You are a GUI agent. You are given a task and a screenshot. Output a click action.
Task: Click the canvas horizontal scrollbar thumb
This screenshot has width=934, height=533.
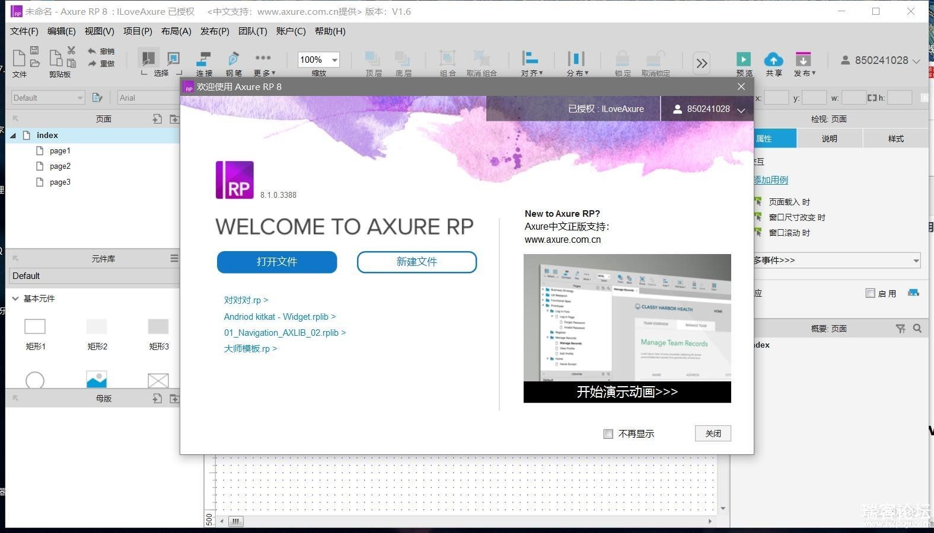236,522
